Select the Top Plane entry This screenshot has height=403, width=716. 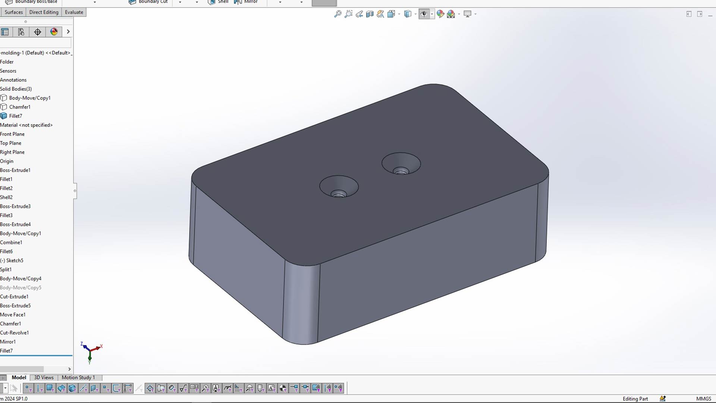pos(11,143)
